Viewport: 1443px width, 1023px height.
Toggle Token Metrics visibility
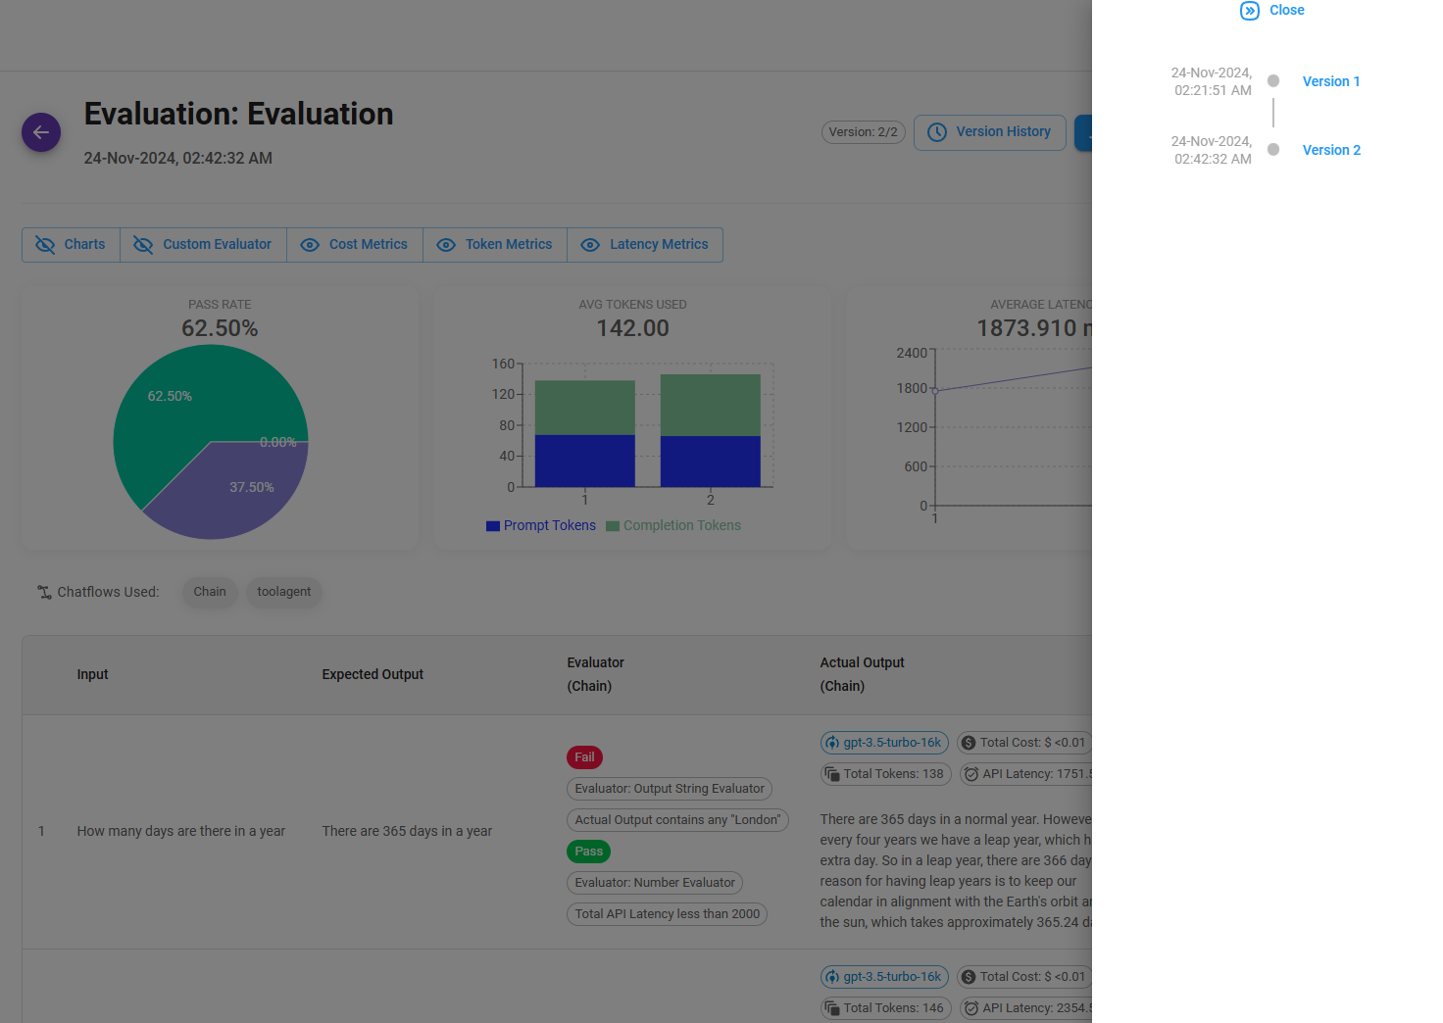[x=495, y=245]
